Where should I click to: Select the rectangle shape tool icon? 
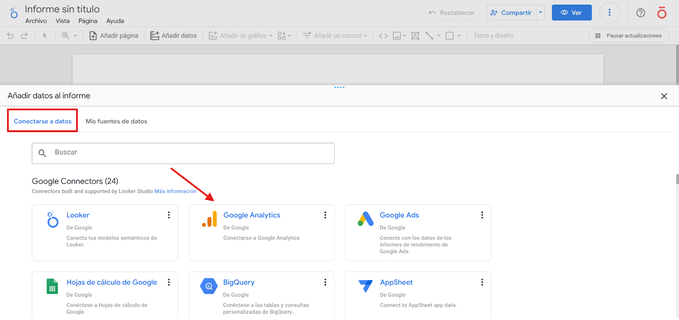coord(449,36)
